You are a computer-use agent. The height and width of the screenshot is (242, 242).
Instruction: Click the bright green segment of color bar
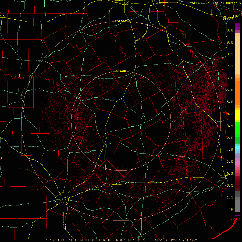point(237,129)
